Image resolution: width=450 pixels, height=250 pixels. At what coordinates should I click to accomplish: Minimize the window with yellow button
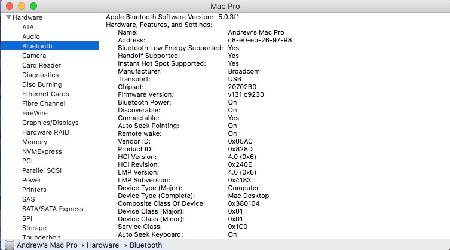[x=22, y=6]
